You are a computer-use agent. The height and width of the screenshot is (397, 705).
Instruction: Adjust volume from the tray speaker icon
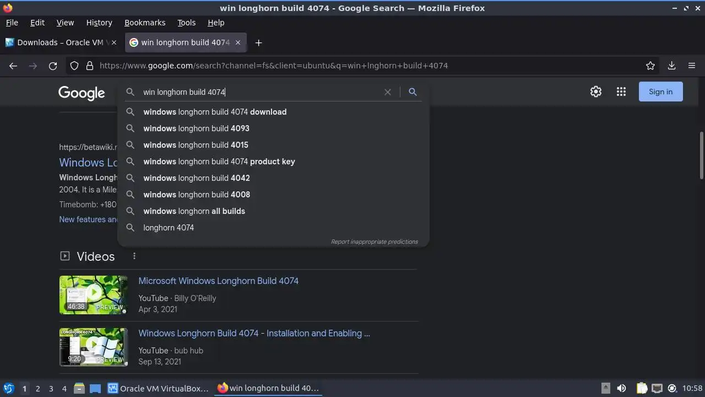coord(621,388)
